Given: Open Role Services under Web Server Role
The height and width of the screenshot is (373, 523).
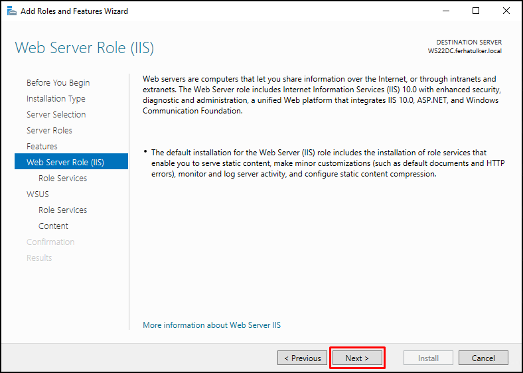Looking at the screenshot, I should [62, 178].
